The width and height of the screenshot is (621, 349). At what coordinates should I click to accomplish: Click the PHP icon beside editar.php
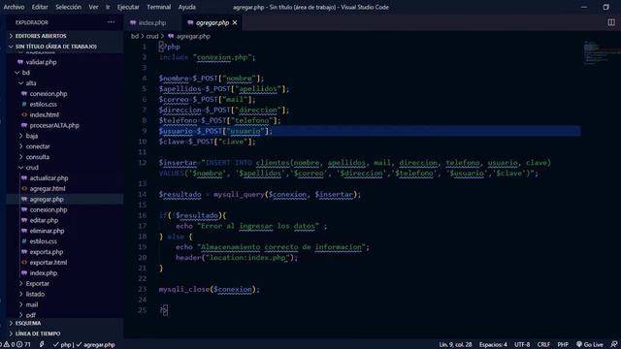[24, 220]
